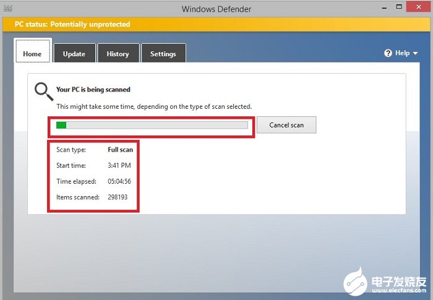Switch to the Home tab
The width and height of the screenshot is (433, 300).
[x=33, y=51]
